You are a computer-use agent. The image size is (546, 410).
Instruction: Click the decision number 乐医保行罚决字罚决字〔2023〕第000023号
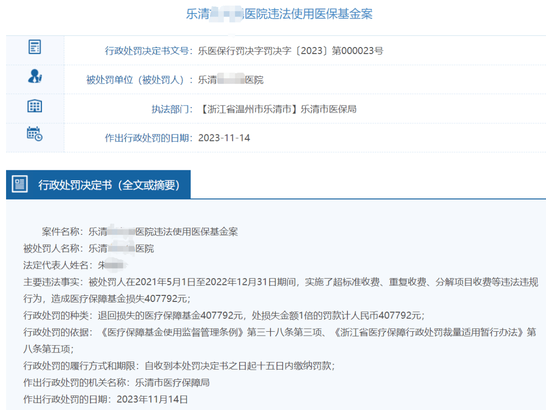pos(291,50)
